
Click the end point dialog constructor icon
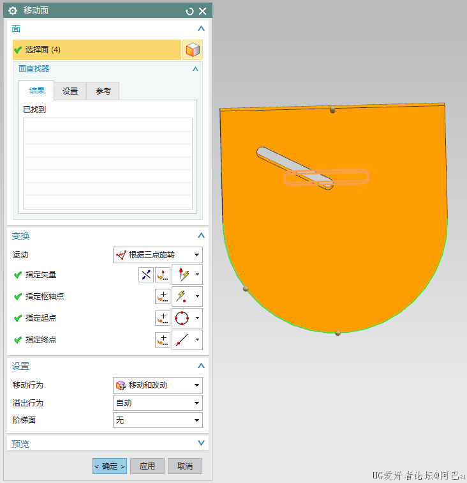163,340
